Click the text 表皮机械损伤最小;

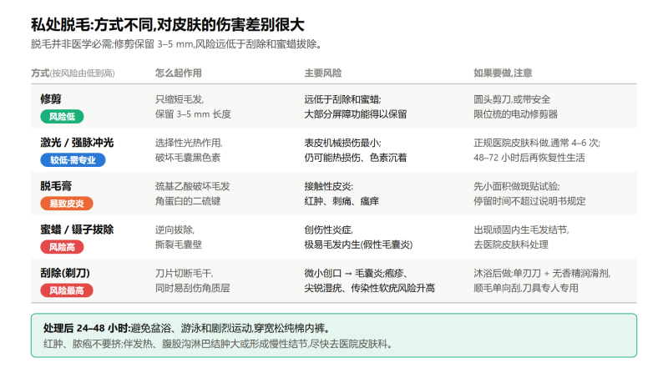[342, 144]
